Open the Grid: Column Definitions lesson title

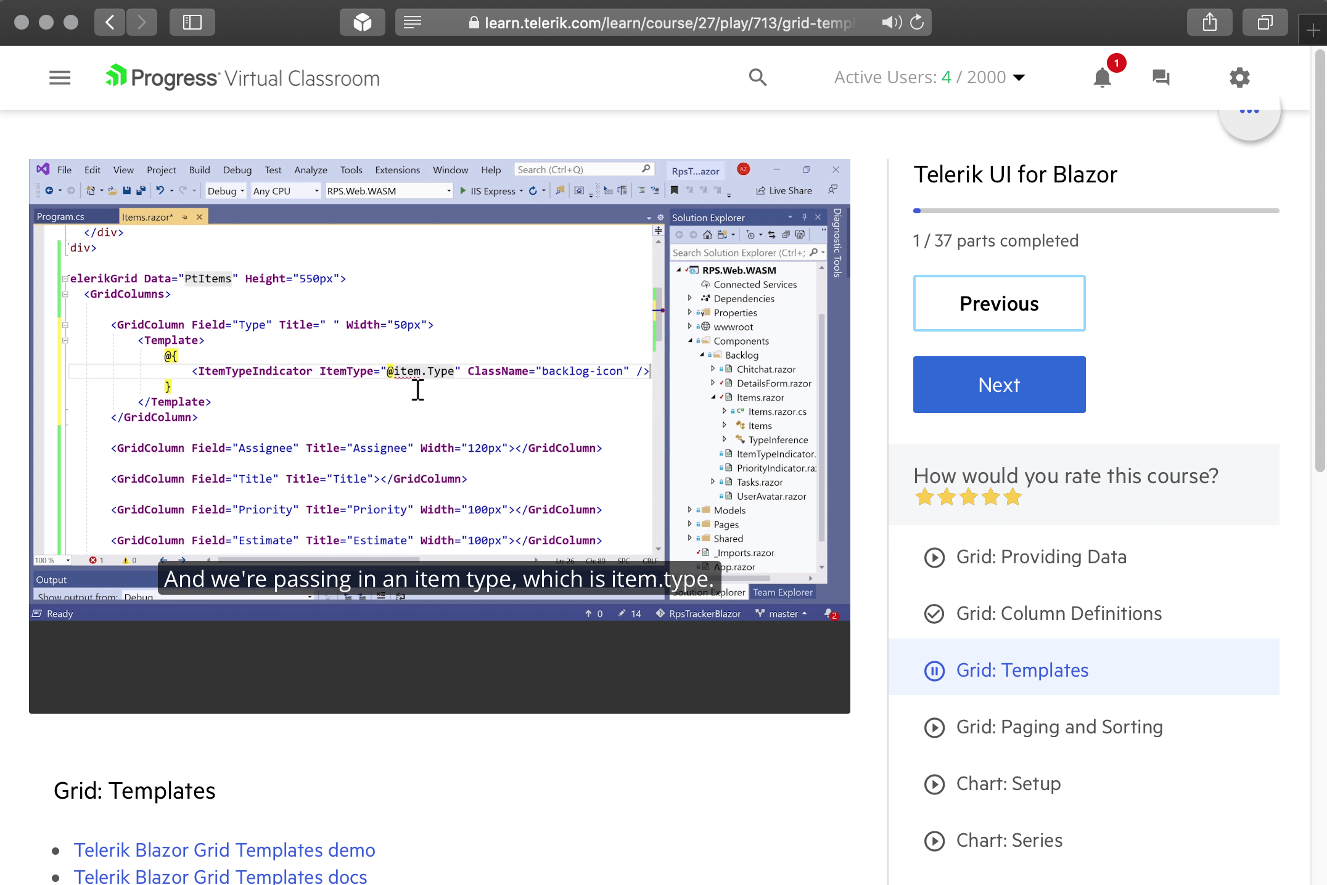(1059, 613)
